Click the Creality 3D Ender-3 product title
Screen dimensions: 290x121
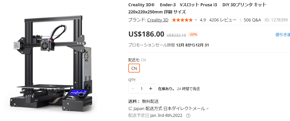197,8
